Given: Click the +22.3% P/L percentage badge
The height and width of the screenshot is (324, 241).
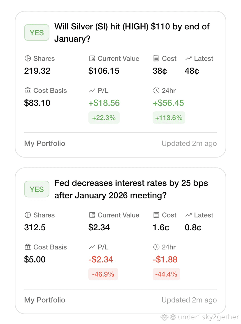Looking at the screenshot, I should [104, 117].
